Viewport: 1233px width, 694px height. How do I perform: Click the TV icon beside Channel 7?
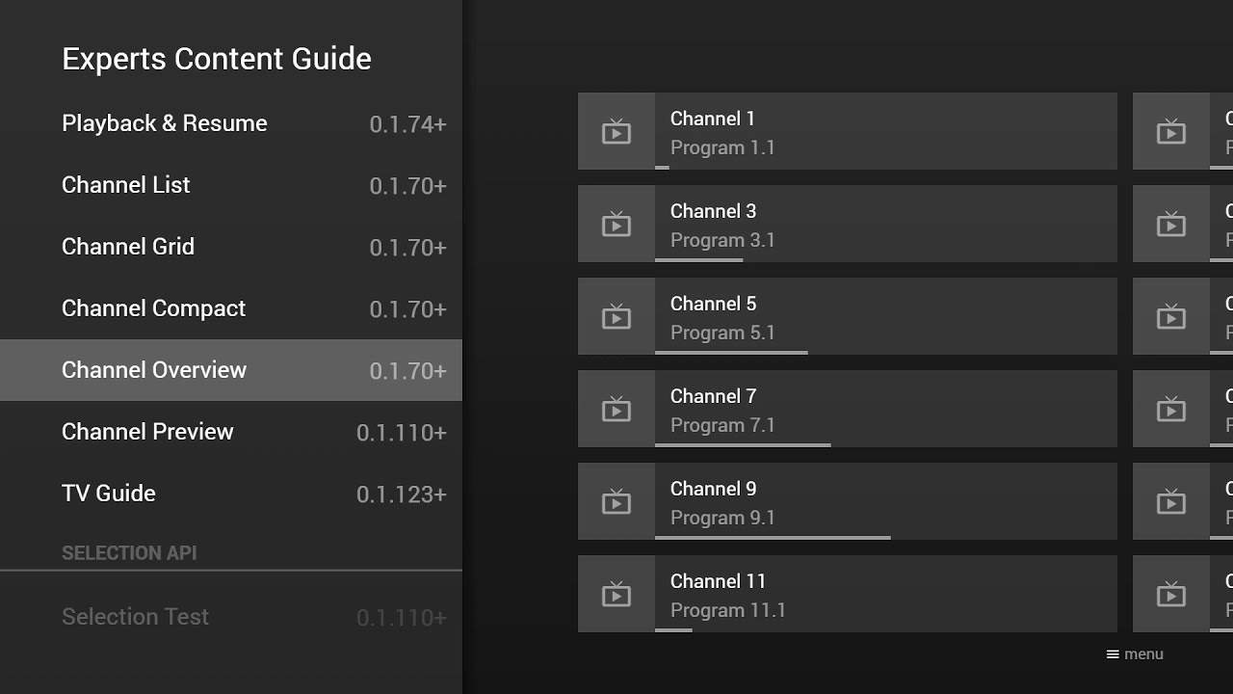point(616,409)
